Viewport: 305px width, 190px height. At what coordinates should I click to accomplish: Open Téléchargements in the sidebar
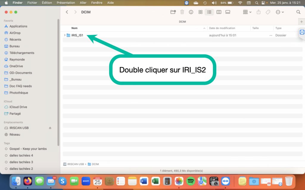click(x=22, y=53)
